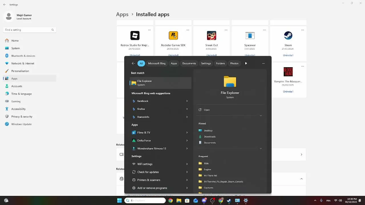Screen dimensions: 365x205
Task: Click the Apps breadcrumb link
Action: tap(122, 14)
